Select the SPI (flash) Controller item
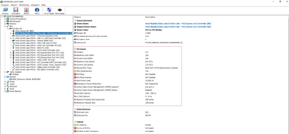Screen dimensions: 289x134 37,70
